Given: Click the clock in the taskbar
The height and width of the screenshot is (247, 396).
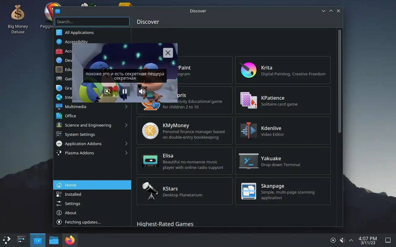Looking at the screenshot, I should tap(368, 240).
